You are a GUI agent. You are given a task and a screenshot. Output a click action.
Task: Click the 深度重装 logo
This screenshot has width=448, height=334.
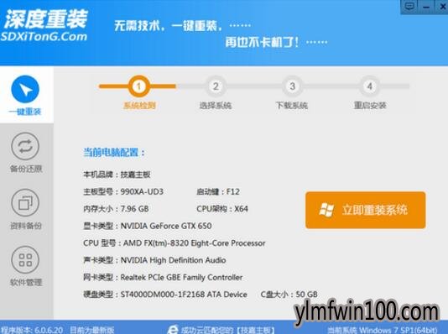point(45,18)
